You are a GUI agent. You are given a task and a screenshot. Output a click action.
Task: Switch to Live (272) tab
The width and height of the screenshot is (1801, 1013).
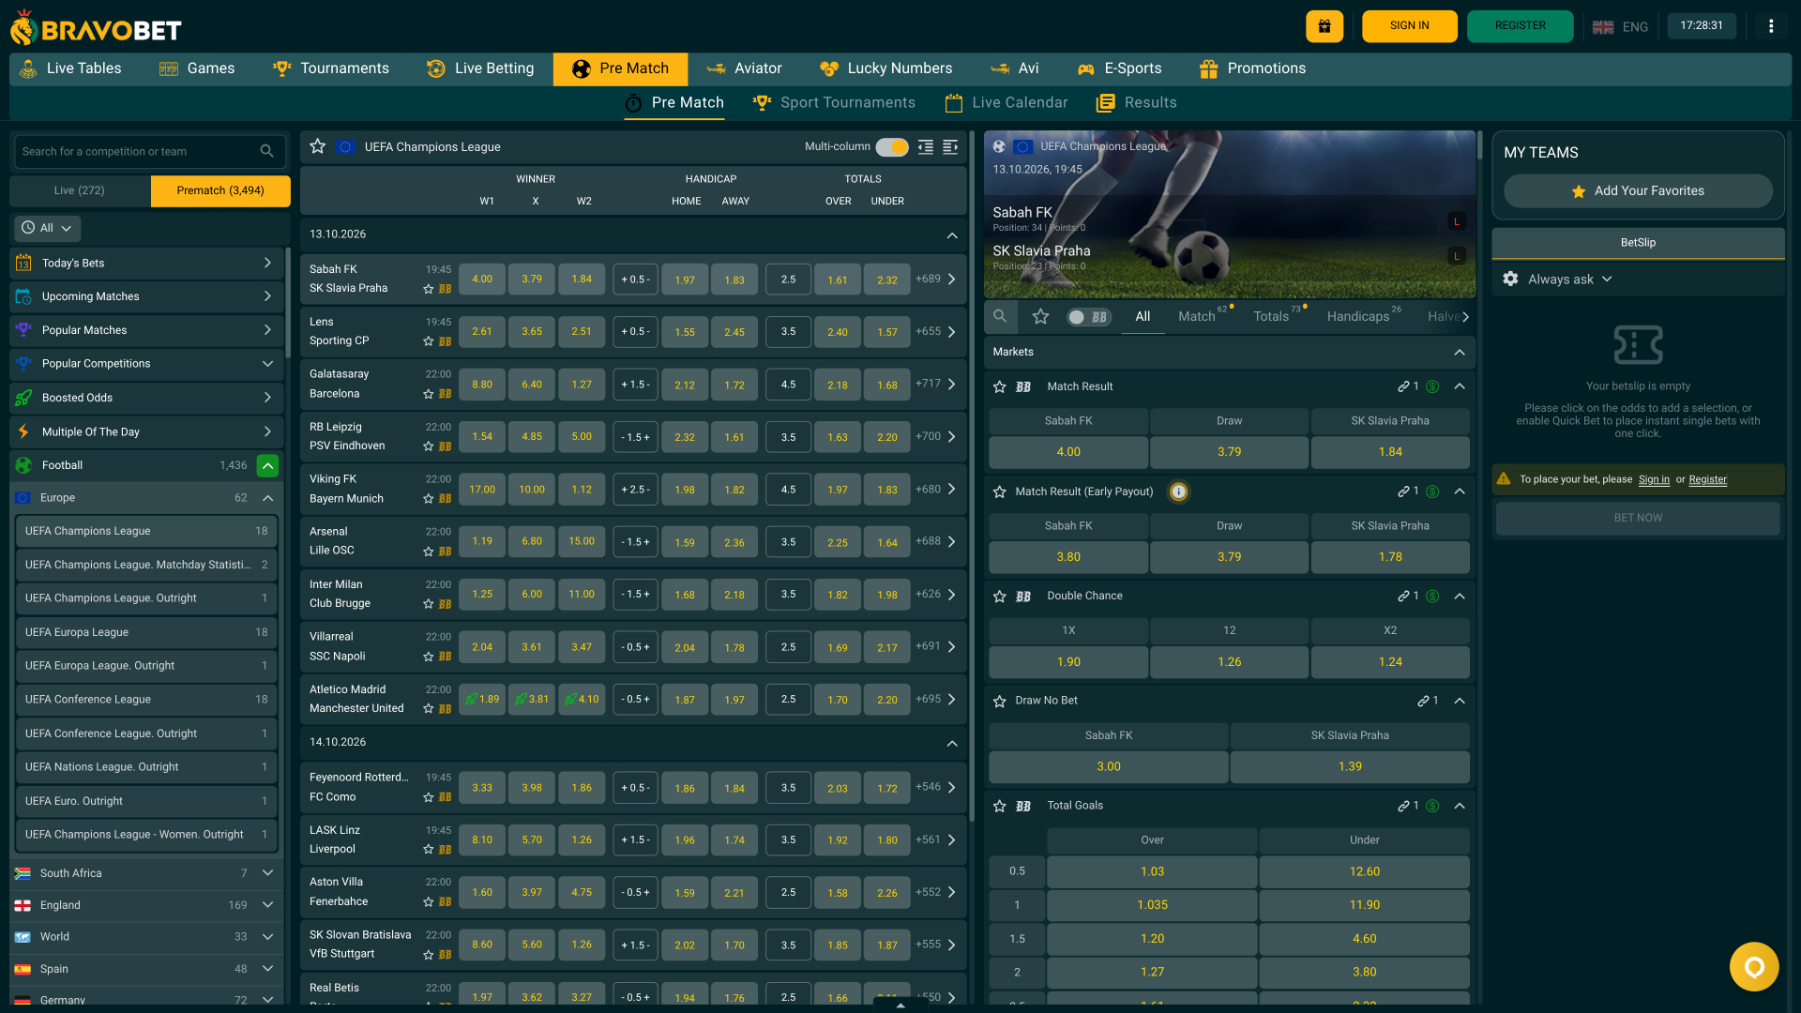[x=80, y=190]
